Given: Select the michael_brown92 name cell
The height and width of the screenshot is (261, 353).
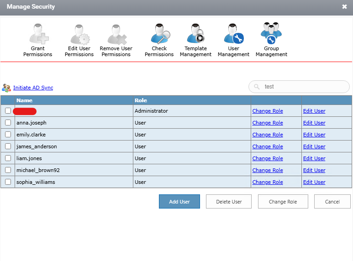Looking at the screenshot, I should coord(74,170).
